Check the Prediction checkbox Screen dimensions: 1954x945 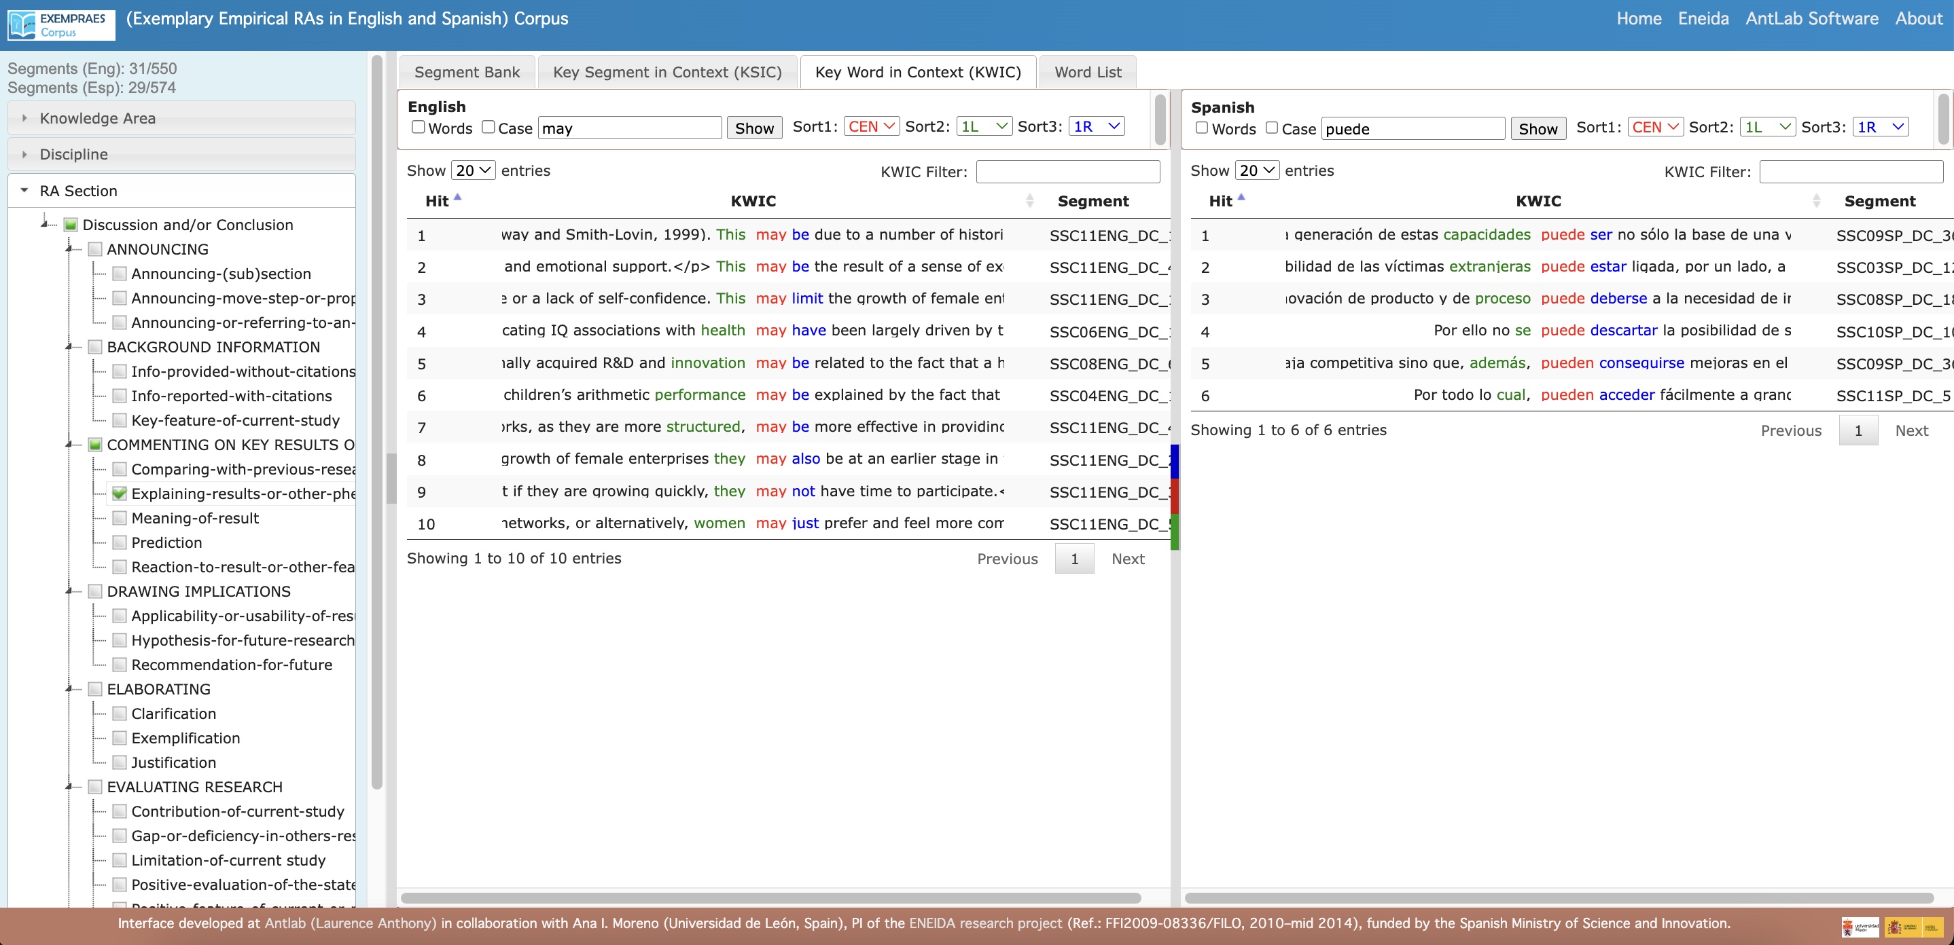pos(119,542)
